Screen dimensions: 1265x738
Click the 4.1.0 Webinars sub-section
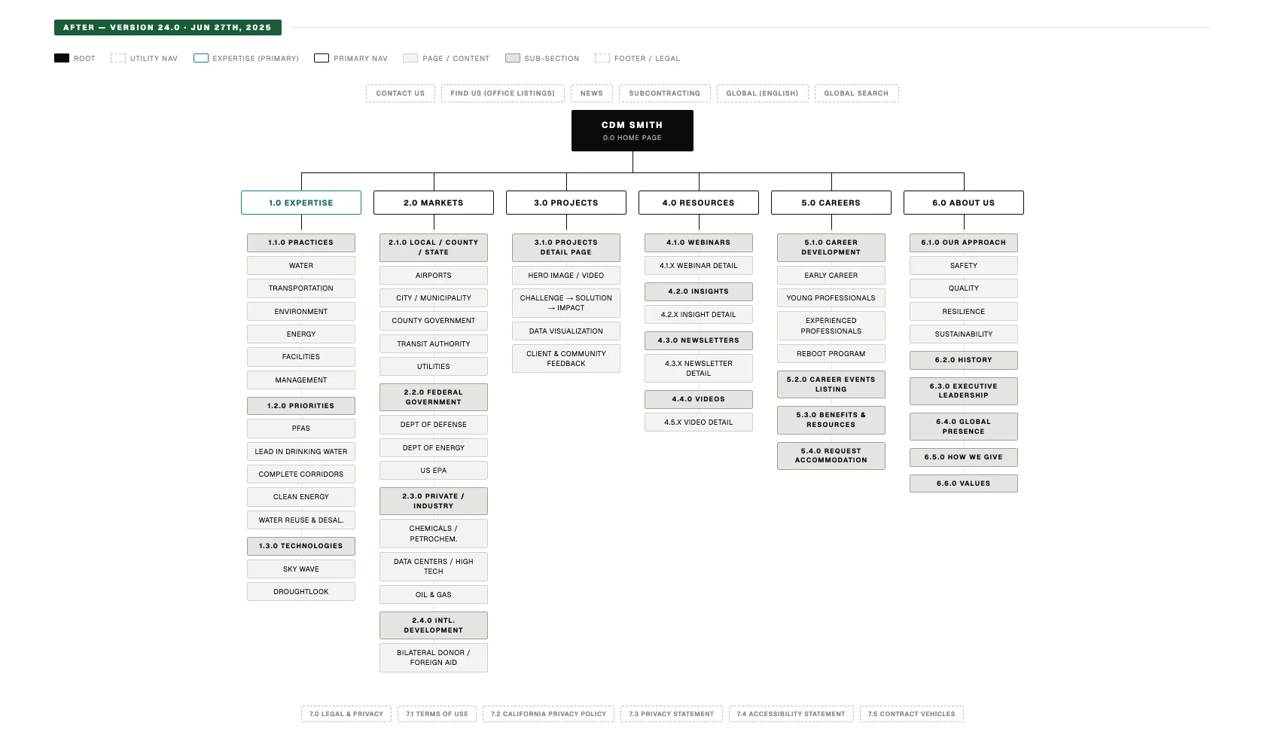pos(699,242)
